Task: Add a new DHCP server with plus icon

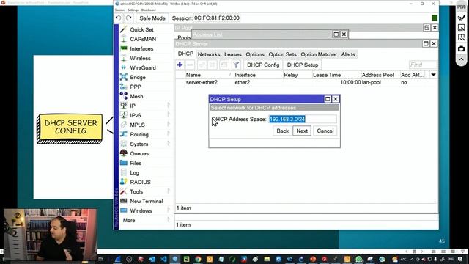Action: [x=180, y=65]
